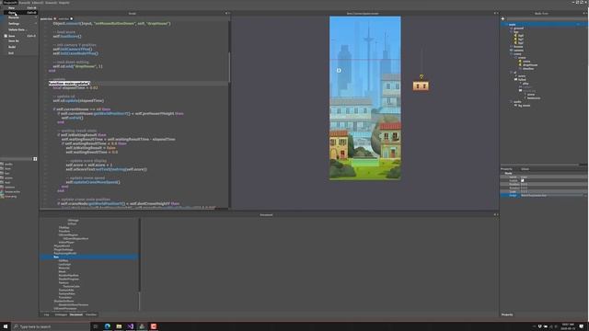The width and height of the screenshot is (589, 331).
Task: Click the taskbar search box
Action: 51,326
